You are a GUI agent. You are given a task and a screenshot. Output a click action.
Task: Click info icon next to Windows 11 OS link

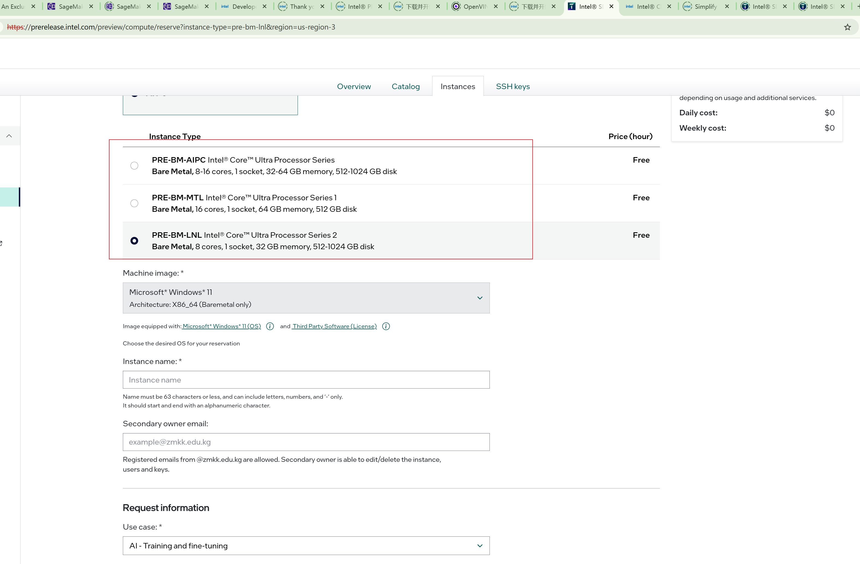coord(270,326)
